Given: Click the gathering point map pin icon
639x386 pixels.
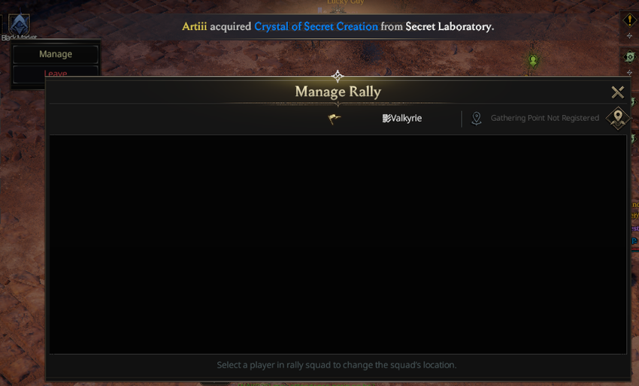Looking at the screenshot, I should [476, 119].
